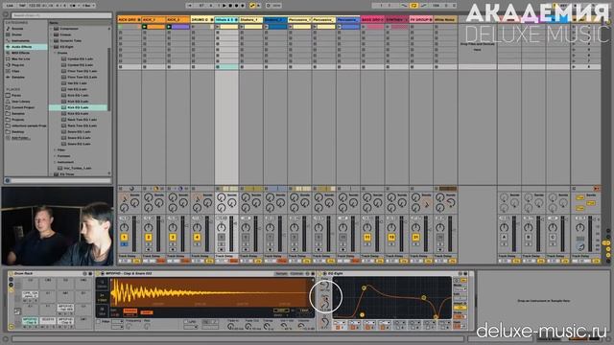This screenshot has height=345, width=614.
Task: Toggle track 3 activator button
Action: click(173, 237)
